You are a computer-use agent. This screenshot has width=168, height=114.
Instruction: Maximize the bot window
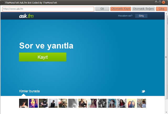click(160, 2)
